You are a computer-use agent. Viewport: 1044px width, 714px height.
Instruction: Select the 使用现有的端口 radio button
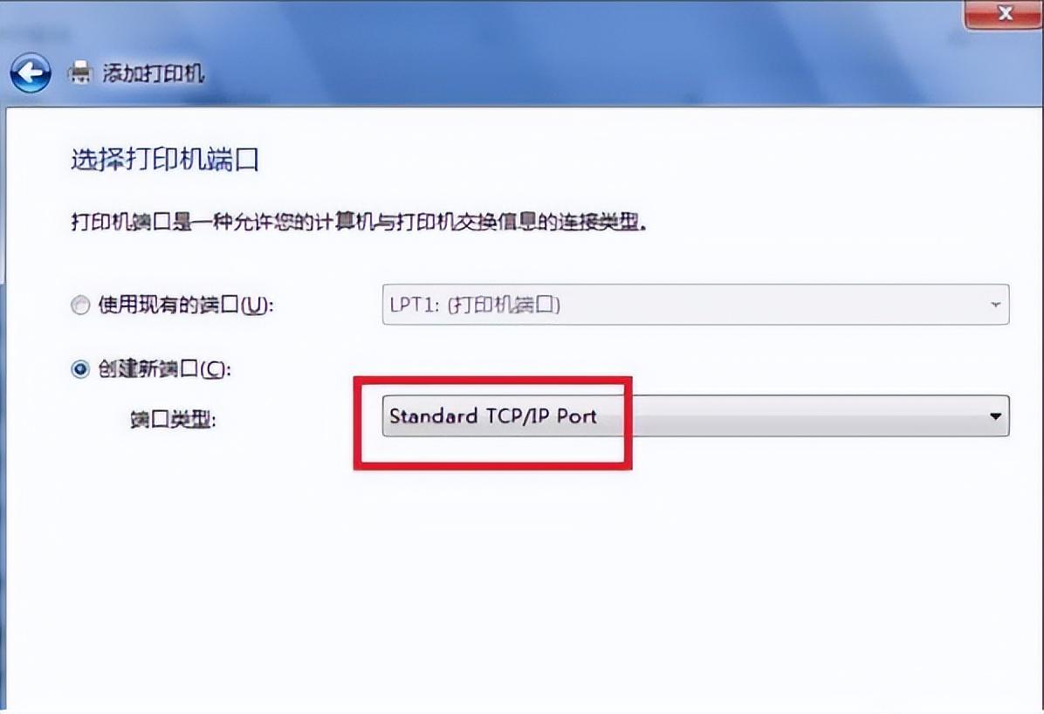point(80,305)
